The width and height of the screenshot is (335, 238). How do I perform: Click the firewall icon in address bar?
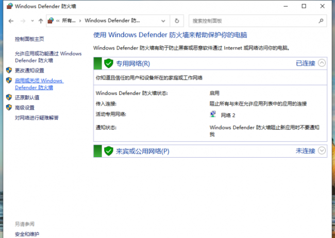tap(51, 21)
